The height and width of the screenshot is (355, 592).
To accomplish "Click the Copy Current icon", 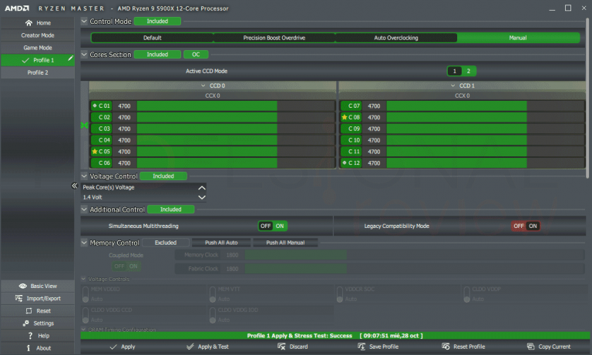I will coord(530,347).
